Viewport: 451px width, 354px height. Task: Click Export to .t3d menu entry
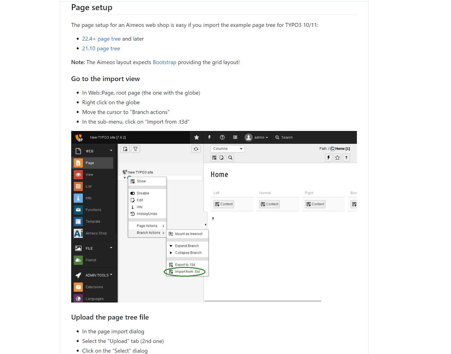click(185, 265)
